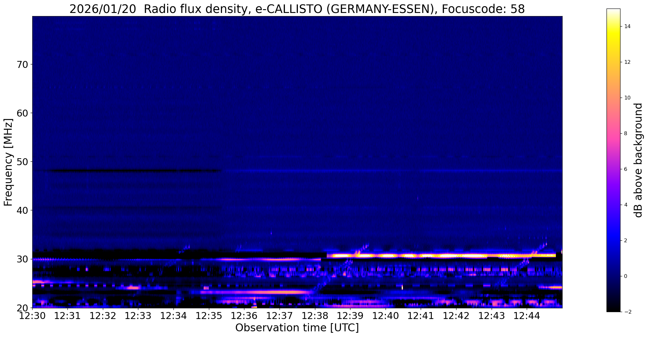Click the 'Frequency [MHz]' axis label

[8, 162]
